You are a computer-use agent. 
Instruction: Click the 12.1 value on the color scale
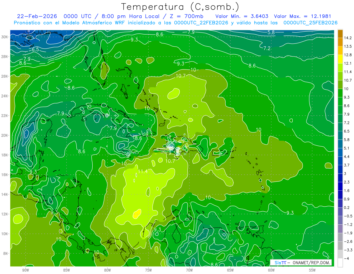point(348,63)
